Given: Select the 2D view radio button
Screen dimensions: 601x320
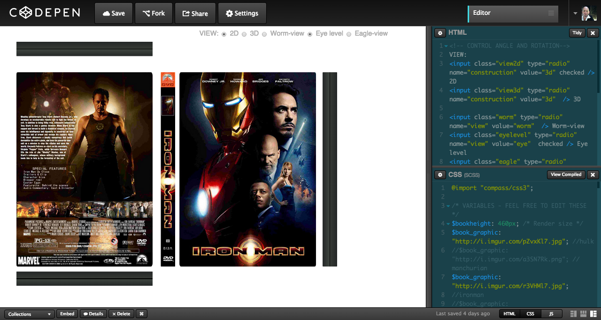Looking at the screenshot, I should click(224, 34).
